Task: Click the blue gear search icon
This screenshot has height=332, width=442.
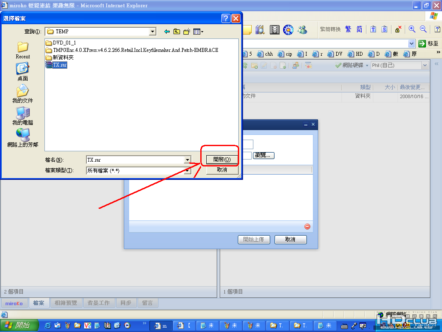Action: pyautogui.click(x=288, y=30)
